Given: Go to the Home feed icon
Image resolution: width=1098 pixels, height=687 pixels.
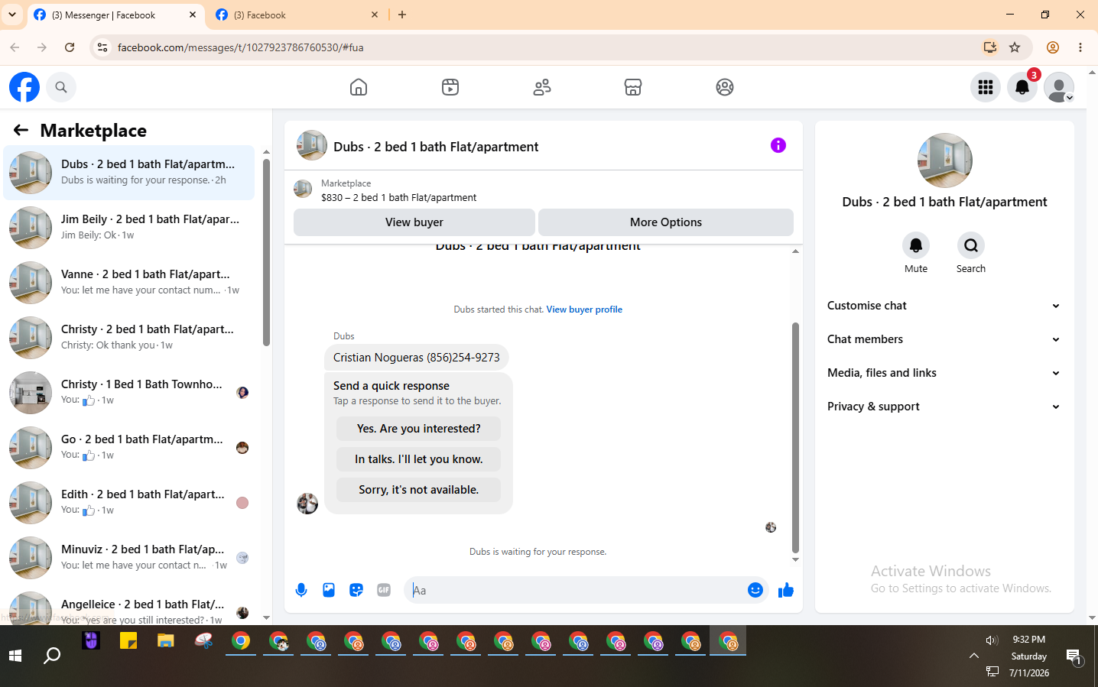Looking at the screenshot, I should 359,87.
